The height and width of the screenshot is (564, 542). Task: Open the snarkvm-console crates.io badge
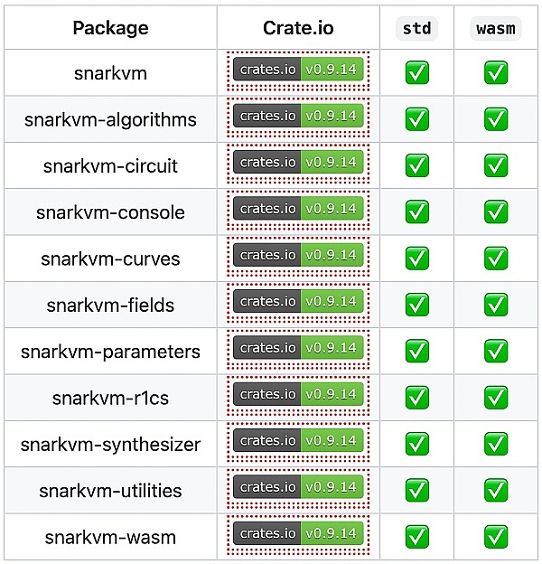[x=298, y=210]
